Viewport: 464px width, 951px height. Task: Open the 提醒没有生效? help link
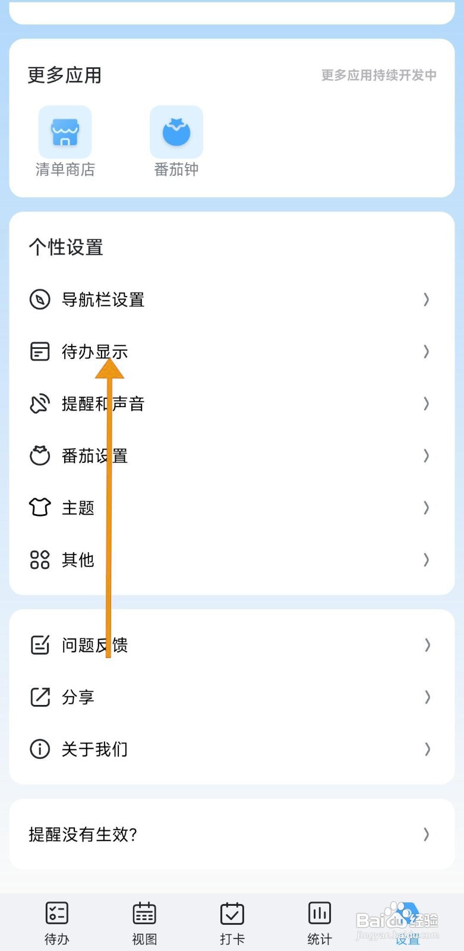[83, 835]
